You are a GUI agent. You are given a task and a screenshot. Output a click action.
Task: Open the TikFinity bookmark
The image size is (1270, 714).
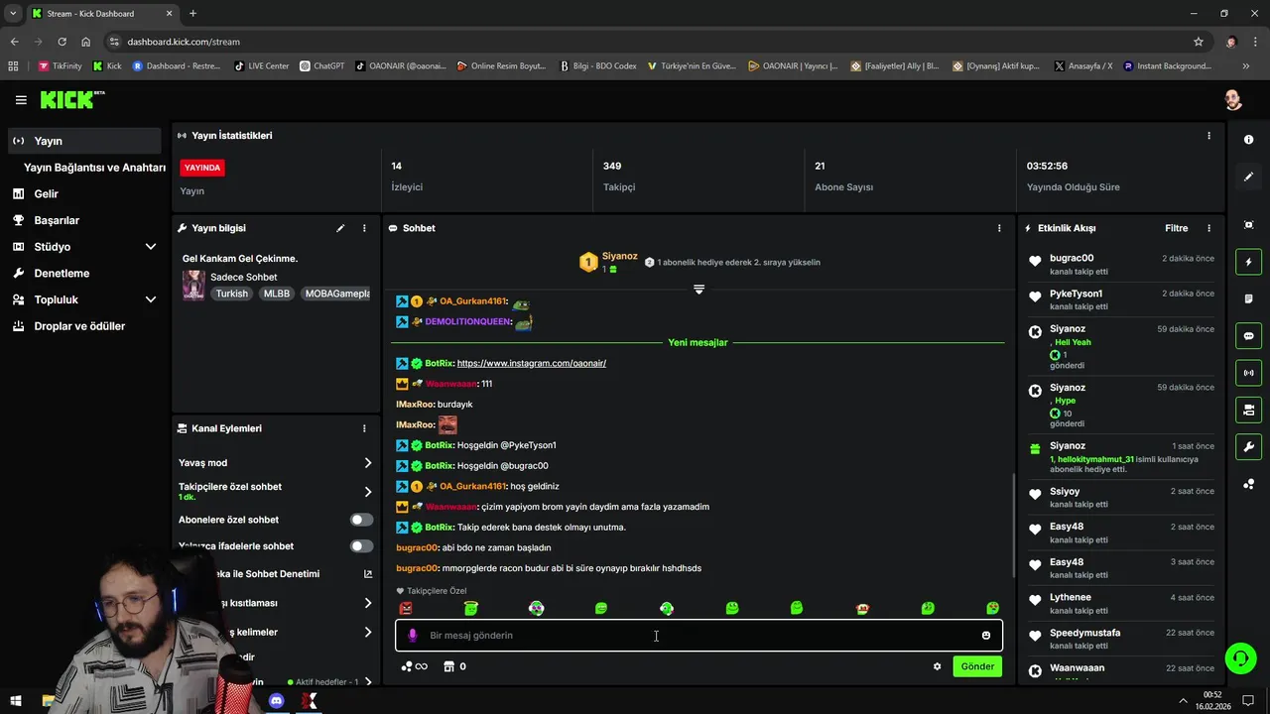click(60, 66)
